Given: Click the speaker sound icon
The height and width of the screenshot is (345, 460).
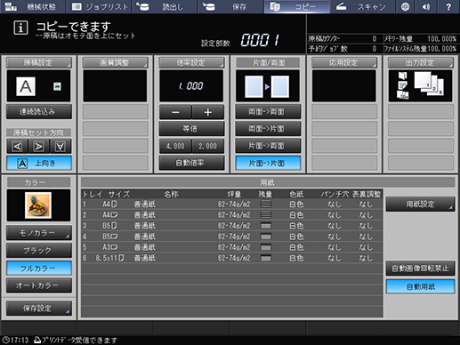Looking at the screenshot, I should 426,6.
